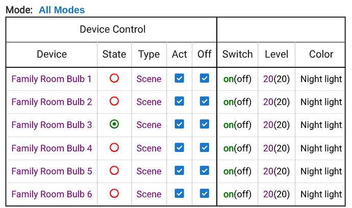Click the state icon for Family Room Bulb 1
Screen dimensions: 352x208
114,79
